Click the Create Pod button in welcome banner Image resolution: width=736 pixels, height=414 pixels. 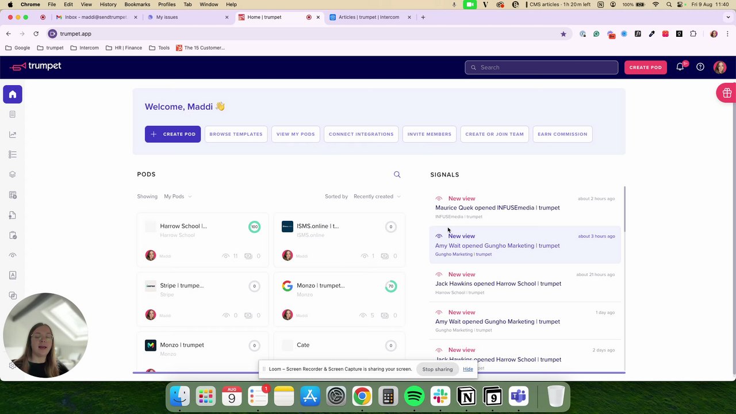pyautogui.click(x=172, y=134)
